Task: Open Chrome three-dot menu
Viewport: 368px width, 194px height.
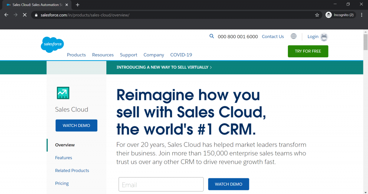Action: point(362,15)
